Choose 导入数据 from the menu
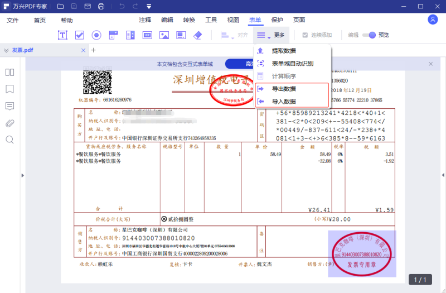446x293 pixels. tap(292, 102)
